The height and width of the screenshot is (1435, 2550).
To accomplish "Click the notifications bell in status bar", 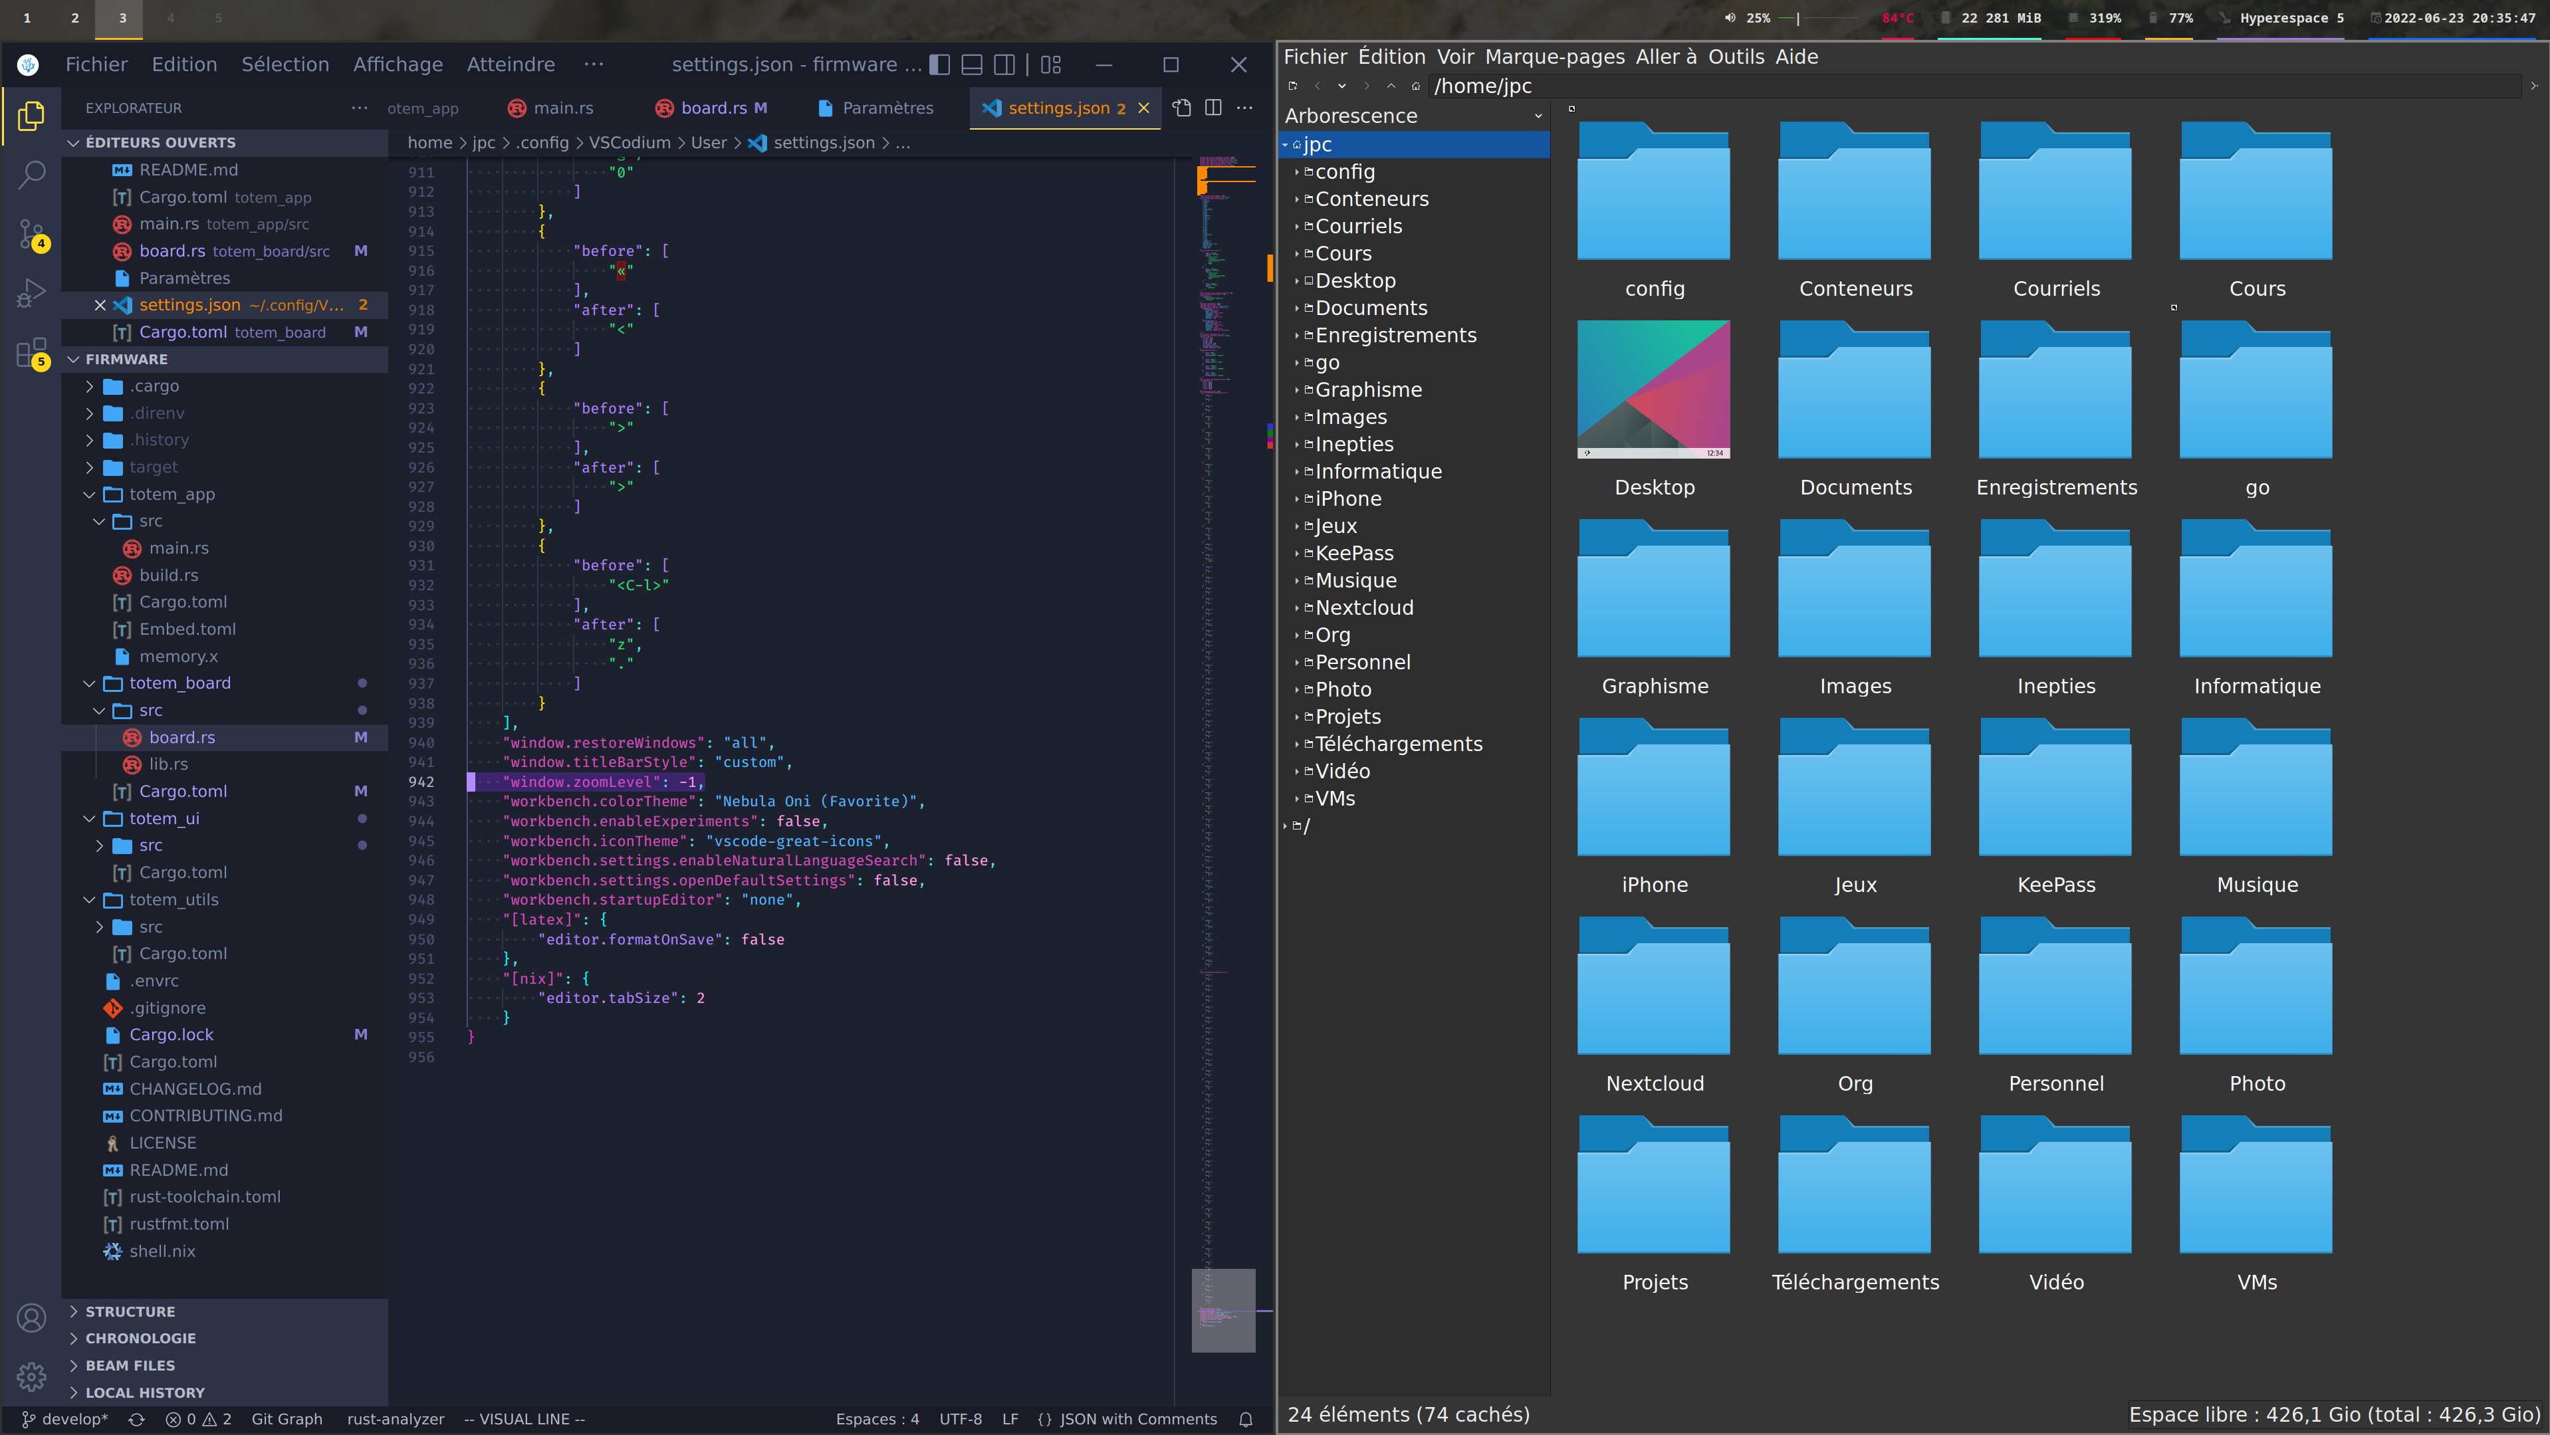I will click(1245, 1418).
